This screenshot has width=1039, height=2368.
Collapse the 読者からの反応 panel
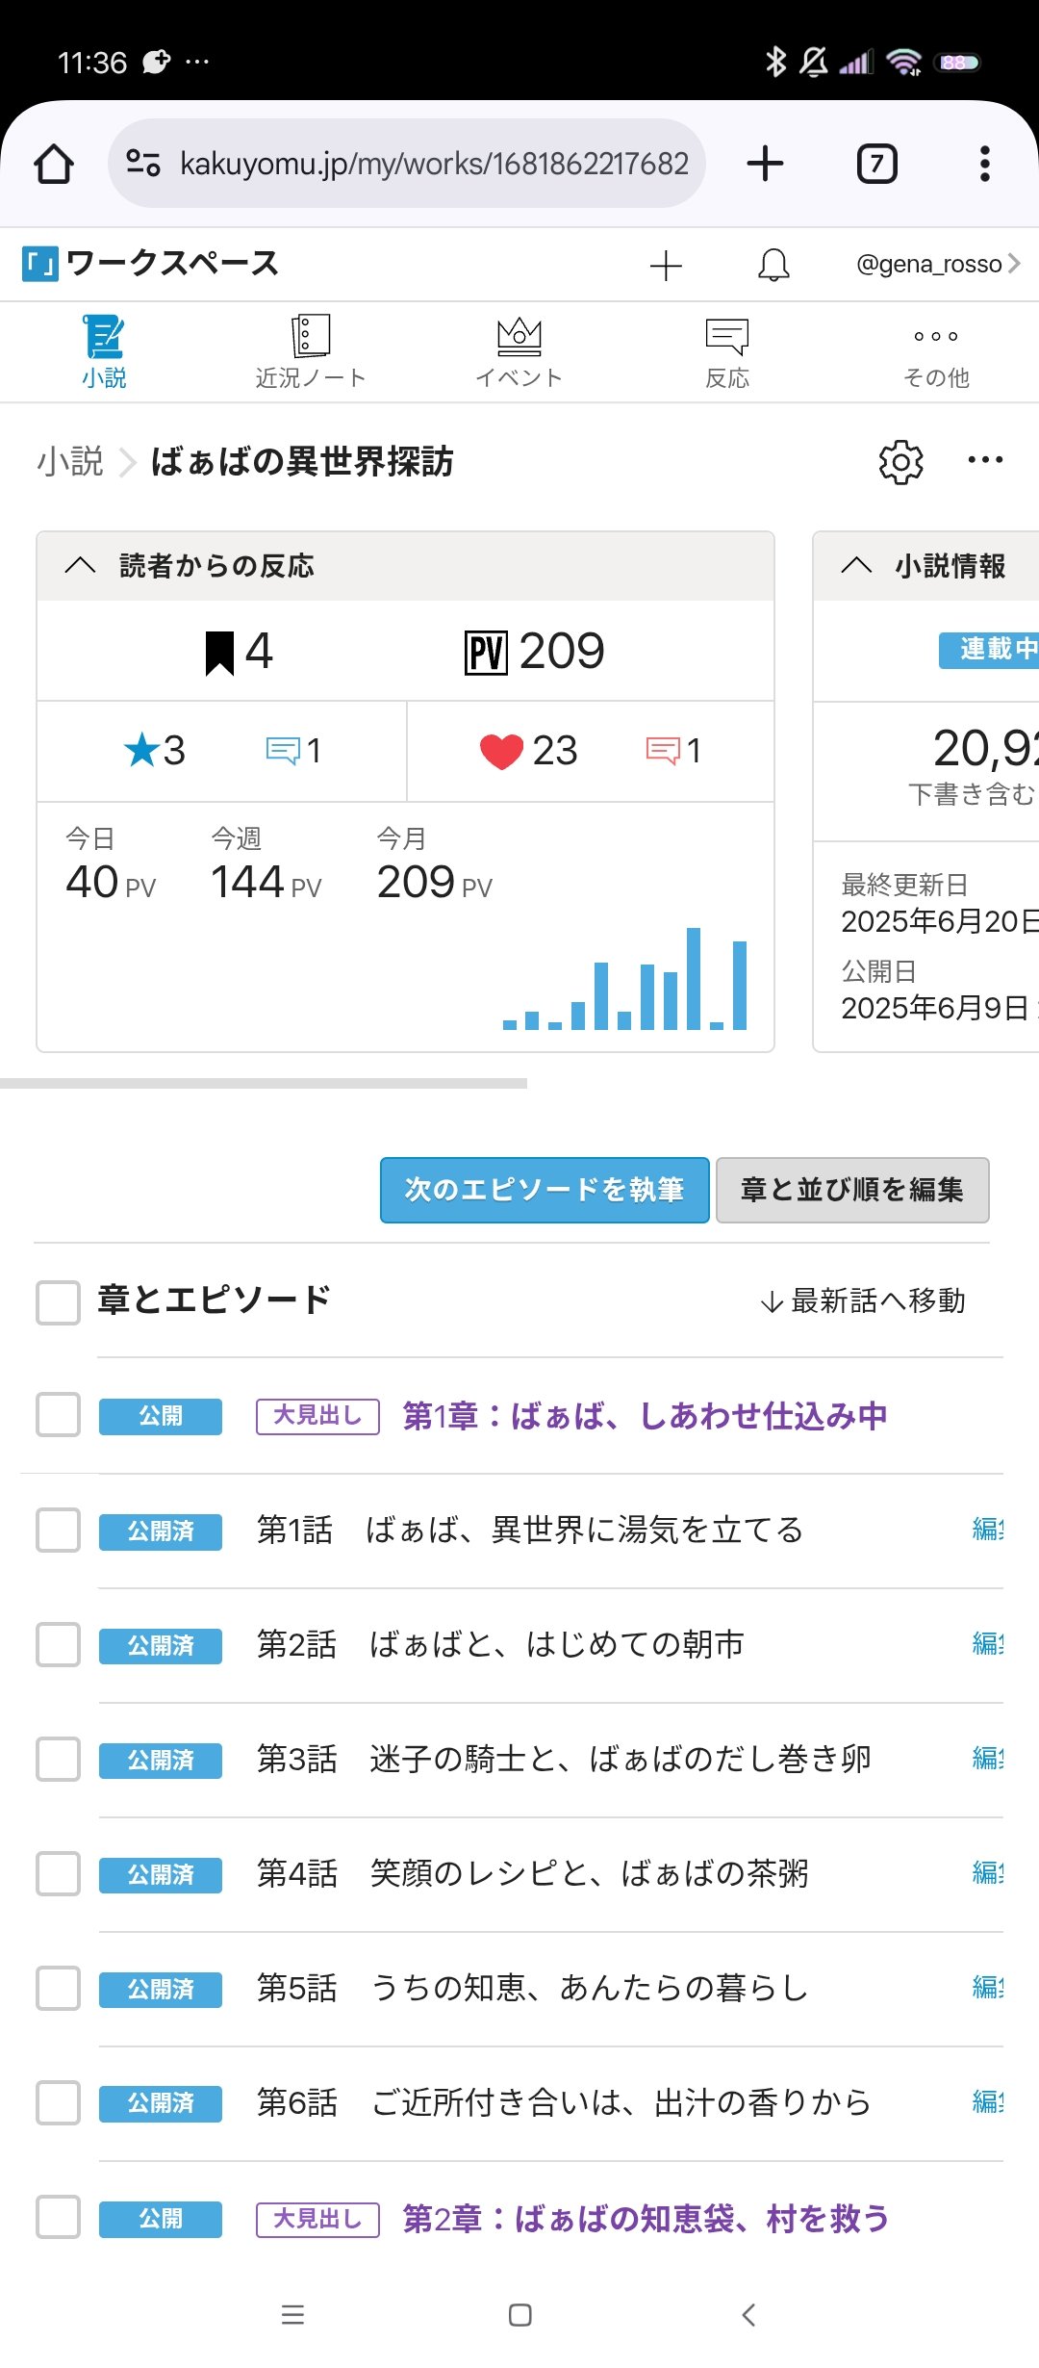81,566
